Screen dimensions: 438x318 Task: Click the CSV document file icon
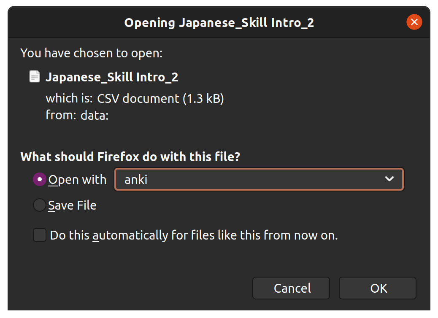(x=35, y=76)
